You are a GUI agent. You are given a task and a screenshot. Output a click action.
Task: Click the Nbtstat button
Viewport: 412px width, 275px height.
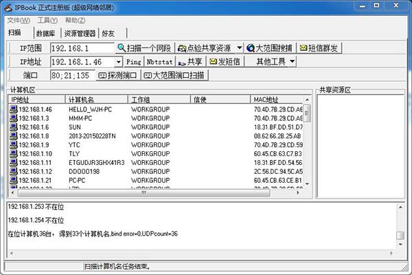[x=159, y=62]
